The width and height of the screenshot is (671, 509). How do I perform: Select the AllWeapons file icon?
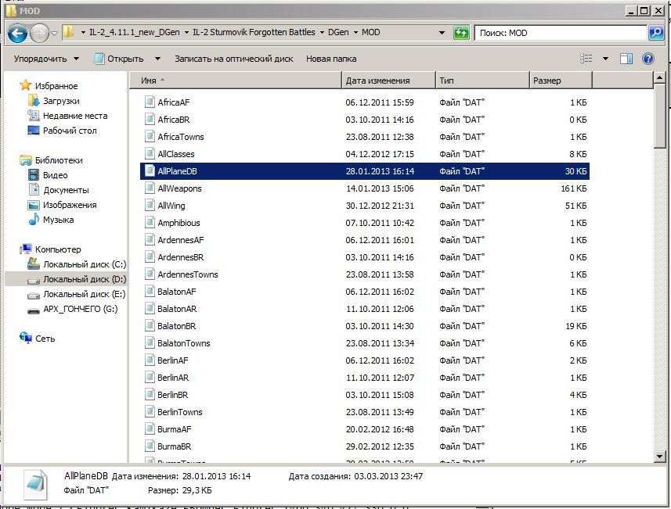(x=150, y=188)
